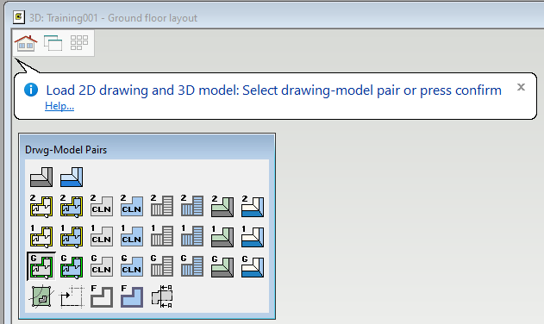Dismiss the info balloon with X
Screen dimensions: 544x324
coord(521,87)
